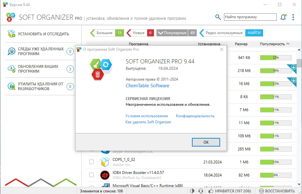This screenshot has height=194, width=302.
Task: Click the update badge on 218 МБ row
Action: 293,68
